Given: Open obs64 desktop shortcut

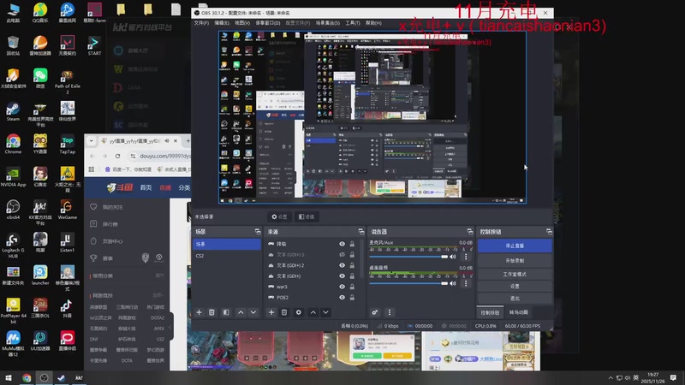Looking at the screenshot, I should click(x=13, y=210).
